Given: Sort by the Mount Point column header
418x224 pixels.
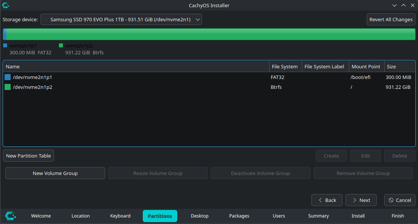Looking at the screenshot, I should (366, 67).
